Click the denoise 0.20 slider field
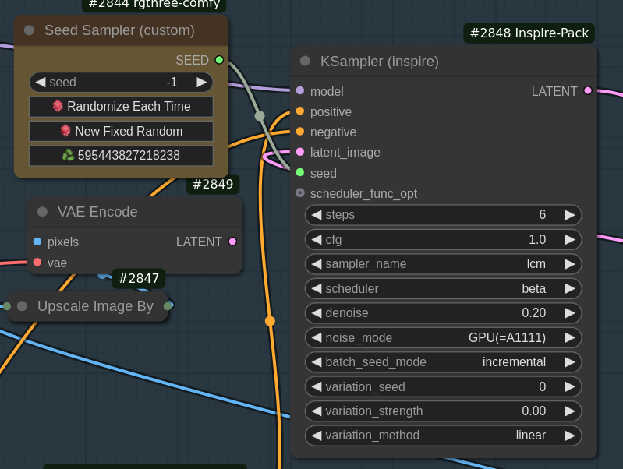Image resolution: width=623 pixels, height=469 pixels. coord(443,313)
